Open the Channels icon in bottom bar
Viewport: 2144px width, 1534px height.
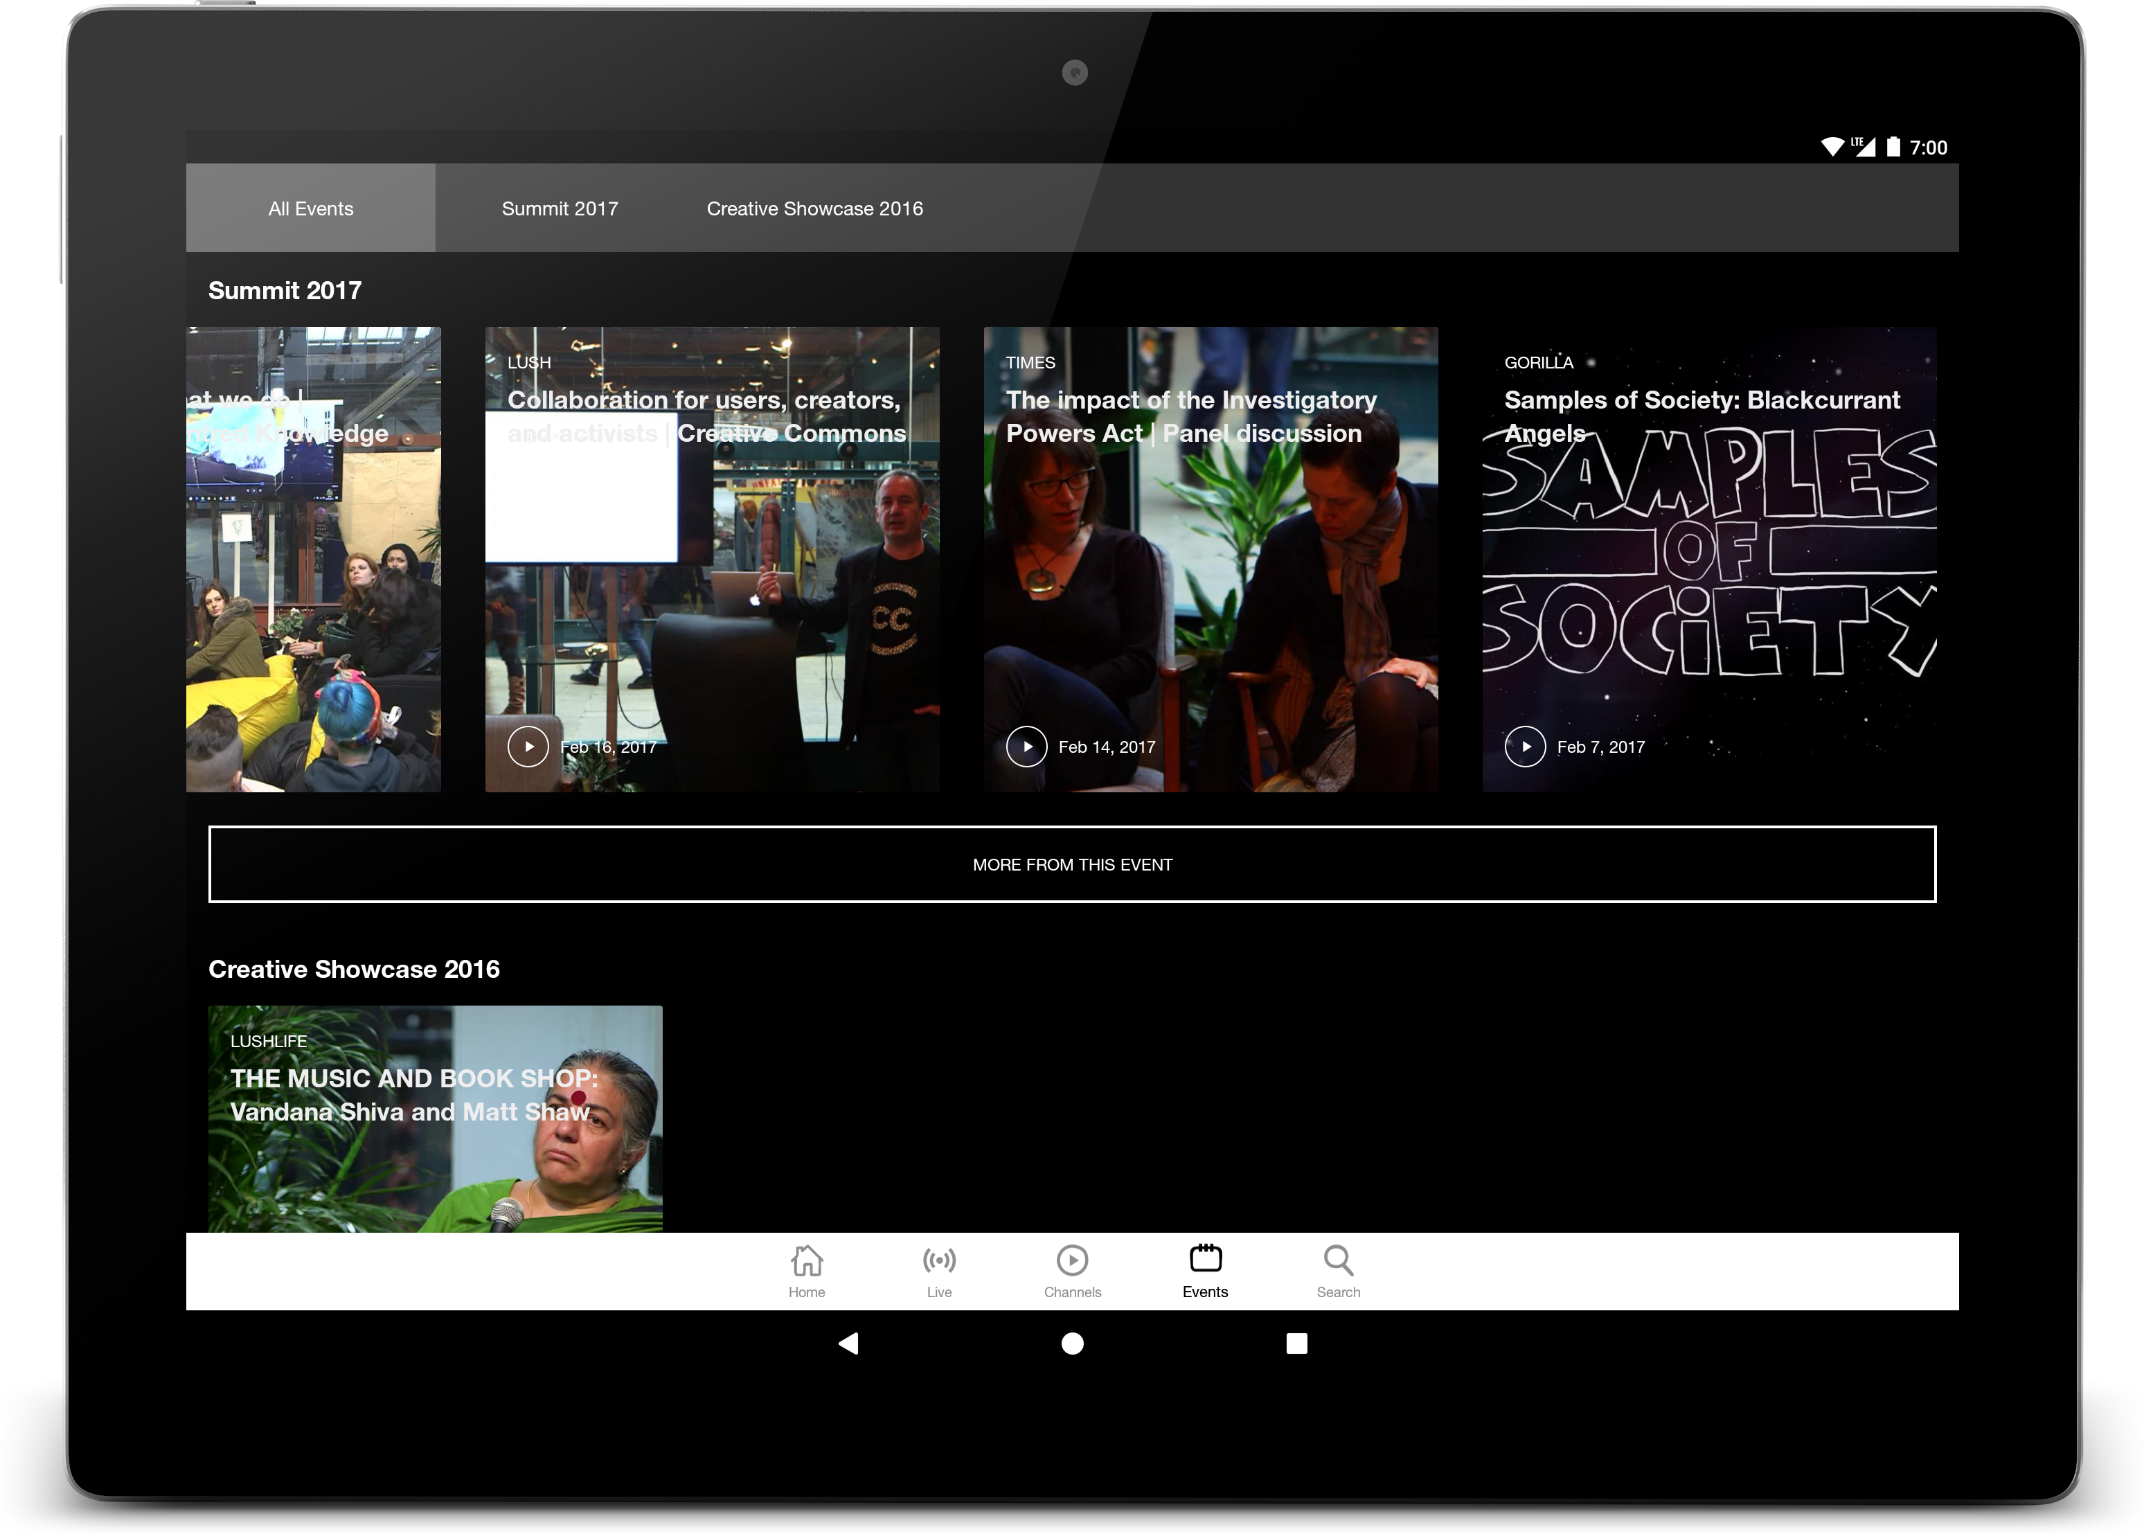1072,1260
